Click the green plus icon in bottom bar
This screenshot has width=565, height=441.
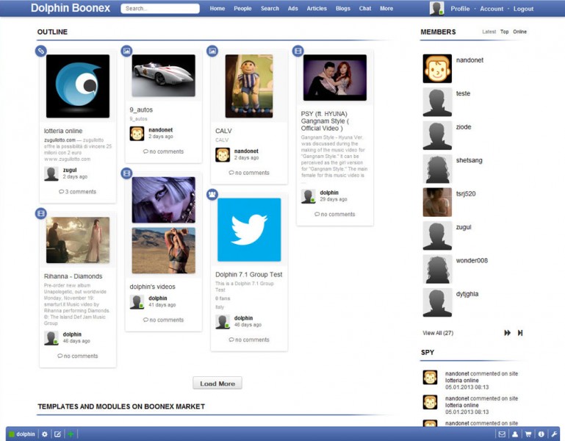point(71,434)
